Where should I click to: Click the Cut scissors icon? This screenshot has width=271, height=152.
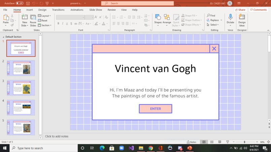12,16
